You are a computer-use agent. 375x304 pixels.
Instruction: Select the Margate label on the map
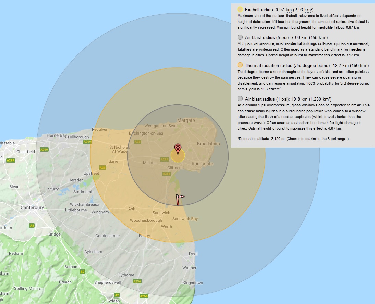(186, 120)
